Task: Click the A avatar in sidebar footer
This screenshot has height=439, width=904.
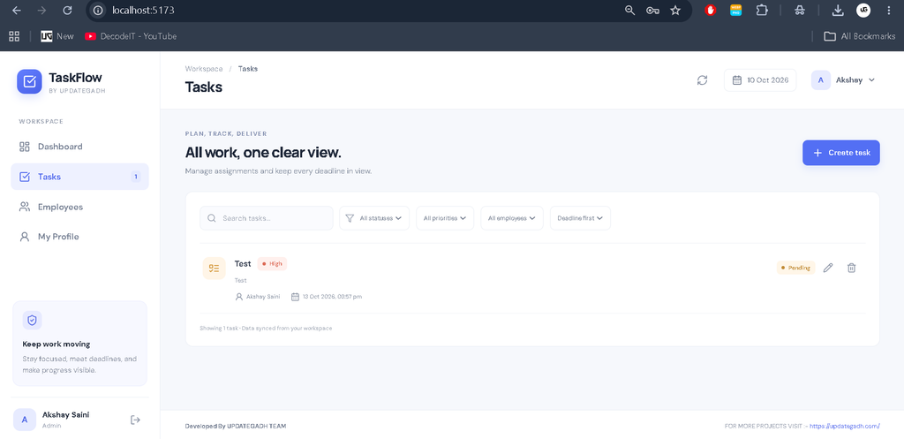Action: point(24,420)
